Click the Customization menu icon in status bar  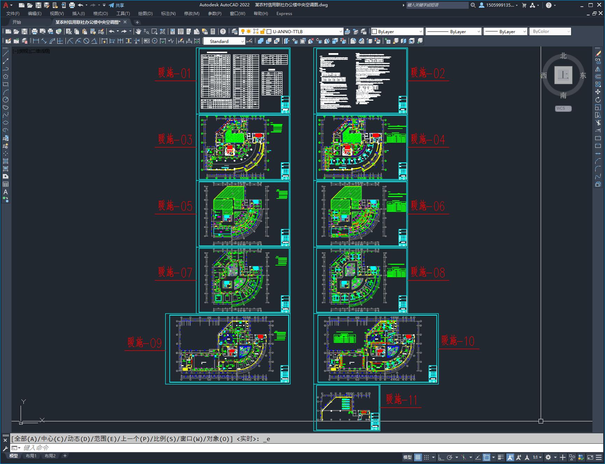pyautogui.click(x=599, y=457)
